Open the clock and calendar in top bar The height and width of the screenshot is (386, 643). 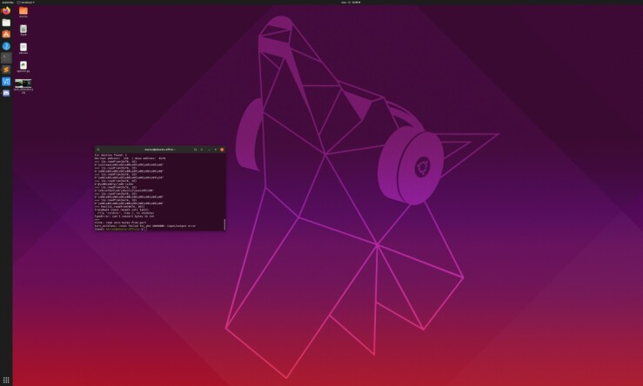[x=351, y=2]
